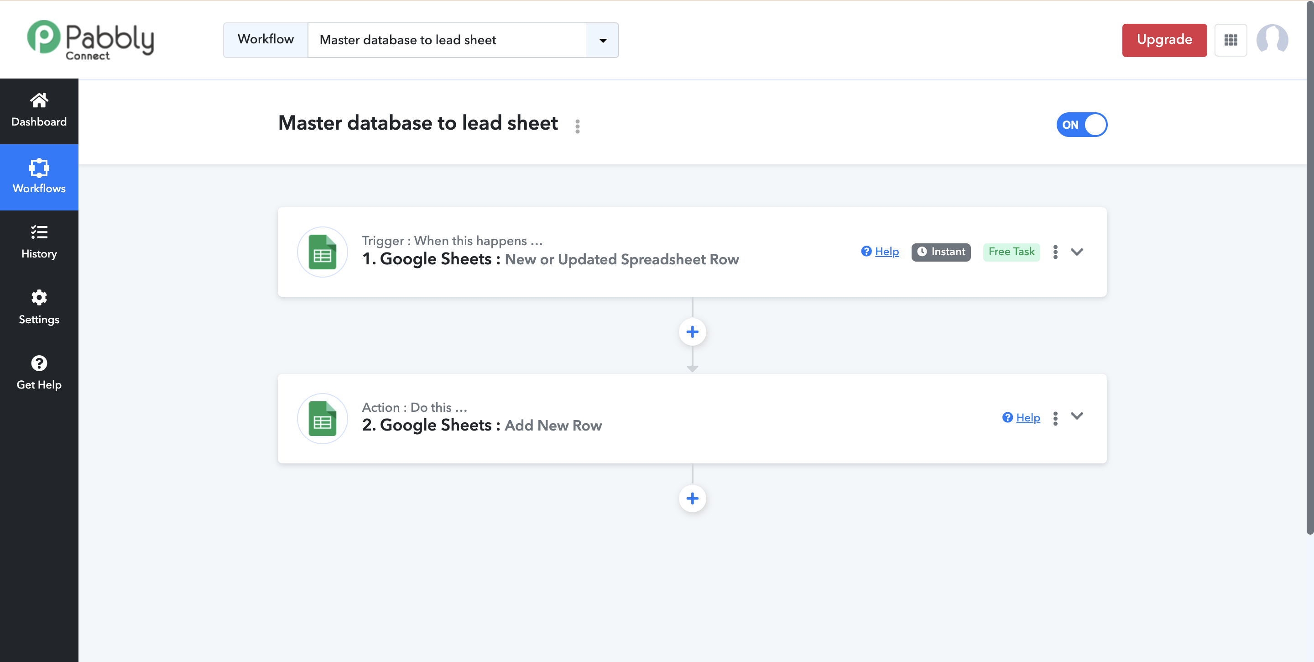Screen dimensions: 1314x662
Task: Open workflow title three-dot menu
Action: pyautogui.click(x=578, y=126)
